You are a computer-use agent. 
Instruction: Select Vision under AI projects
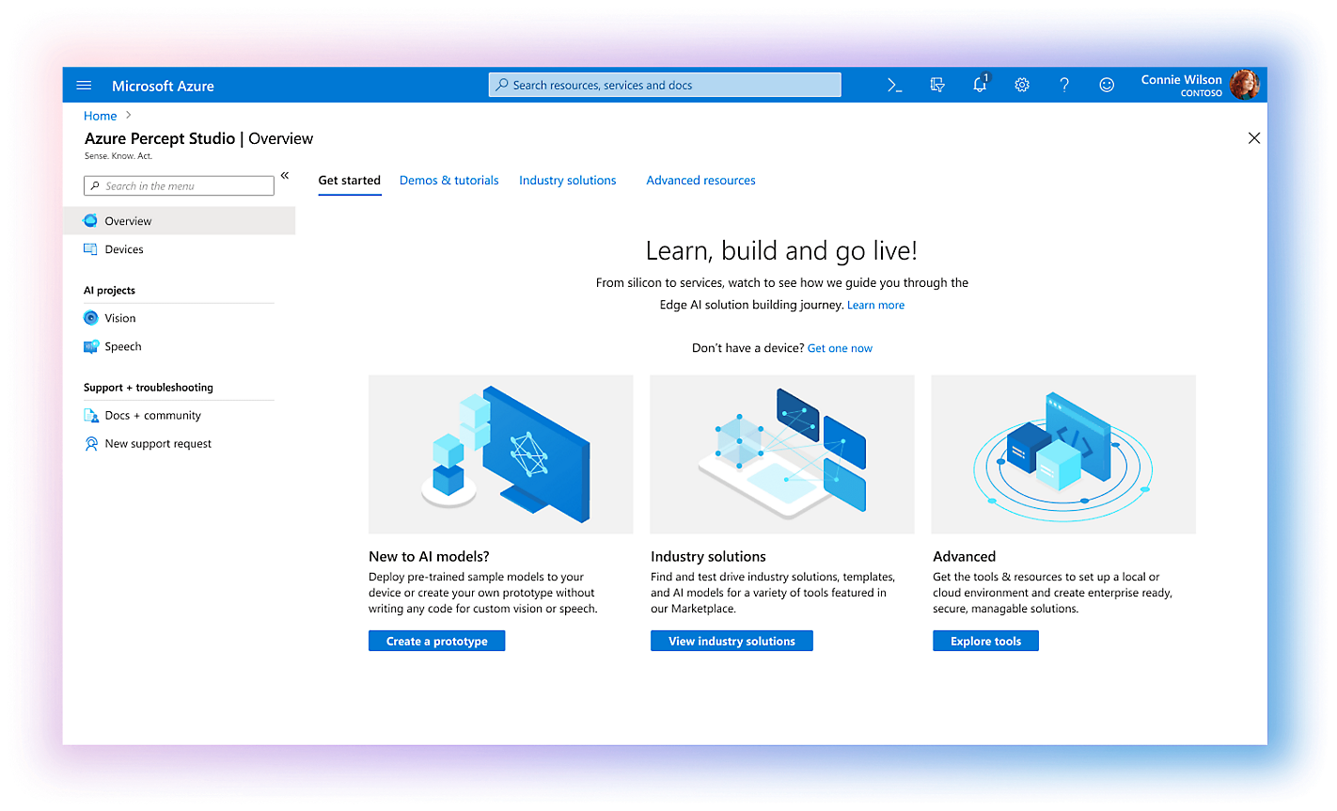[x=120, y=318]
